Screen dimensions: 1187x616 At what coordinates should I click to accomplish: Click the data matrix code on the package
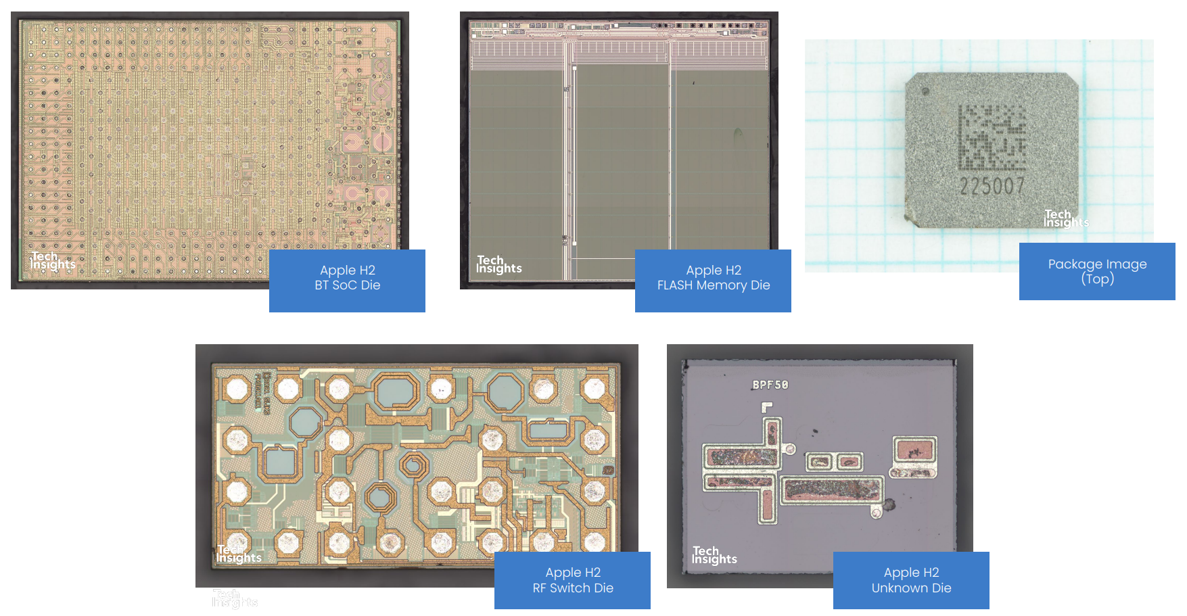pyautogui.click(x=993, y=137)
